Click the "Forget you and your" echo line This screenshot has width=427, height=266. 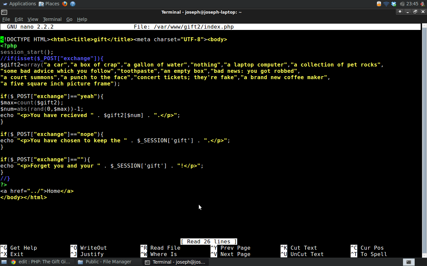[x=102, y=166]
